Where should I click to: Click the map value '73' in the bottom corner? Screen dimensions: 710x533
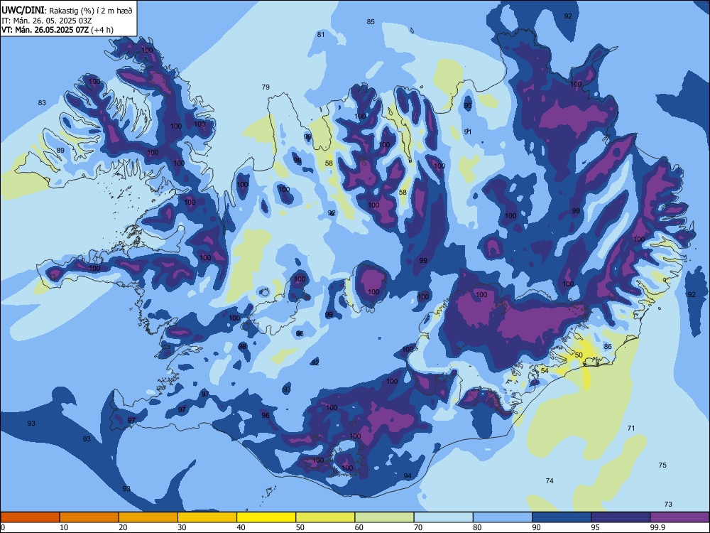[x=668, y=505]
